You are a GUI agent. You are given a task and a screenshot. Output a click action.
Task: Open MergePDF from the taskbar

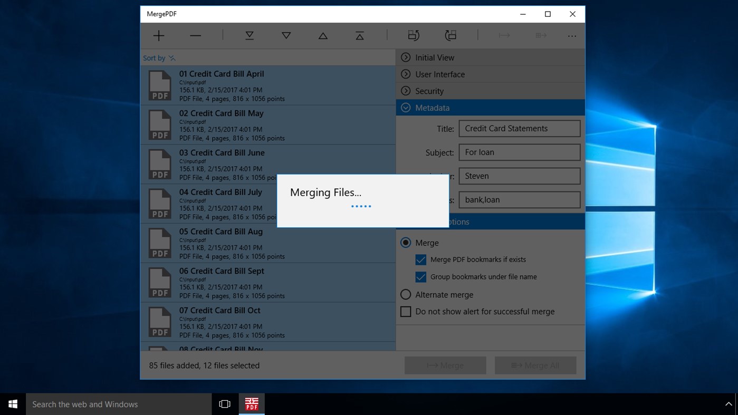click(252, 403)
